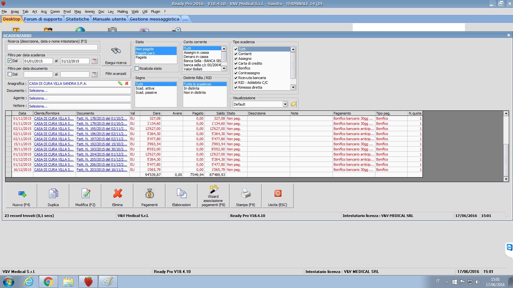Open Windows Start menu

point(9,282)
